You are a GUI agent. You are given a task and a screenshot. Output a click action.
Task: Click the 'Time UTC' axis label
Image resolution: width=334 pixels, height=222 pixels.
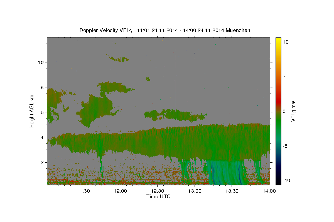tap(158, 196)
